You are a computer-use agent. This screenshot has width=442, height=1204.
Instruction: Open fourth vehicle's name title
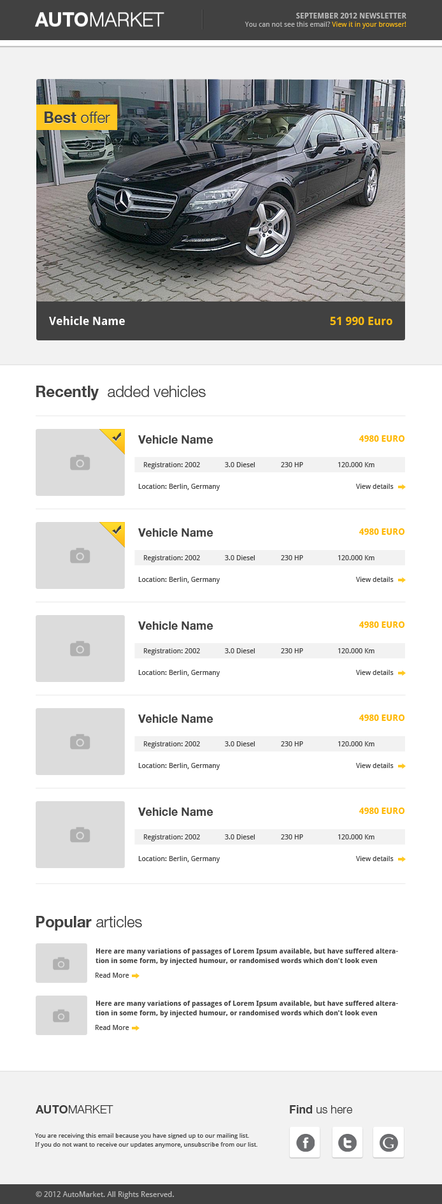pyautogui.click(x=176, y=719)
